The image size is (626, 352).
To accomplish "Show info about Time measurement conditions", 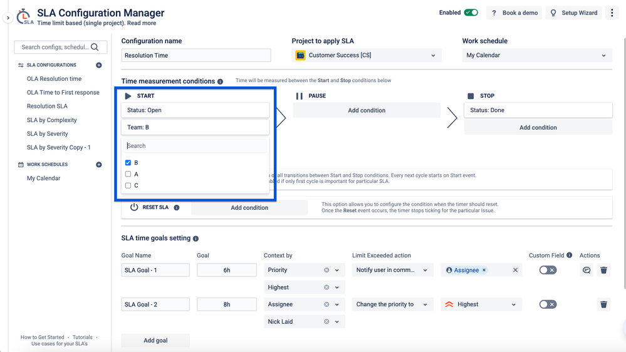I will (220, 81).
